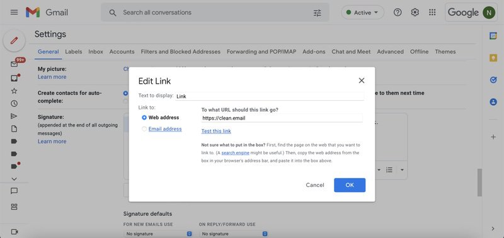Open Chat bubble icon in sidebar

[14, 191]
